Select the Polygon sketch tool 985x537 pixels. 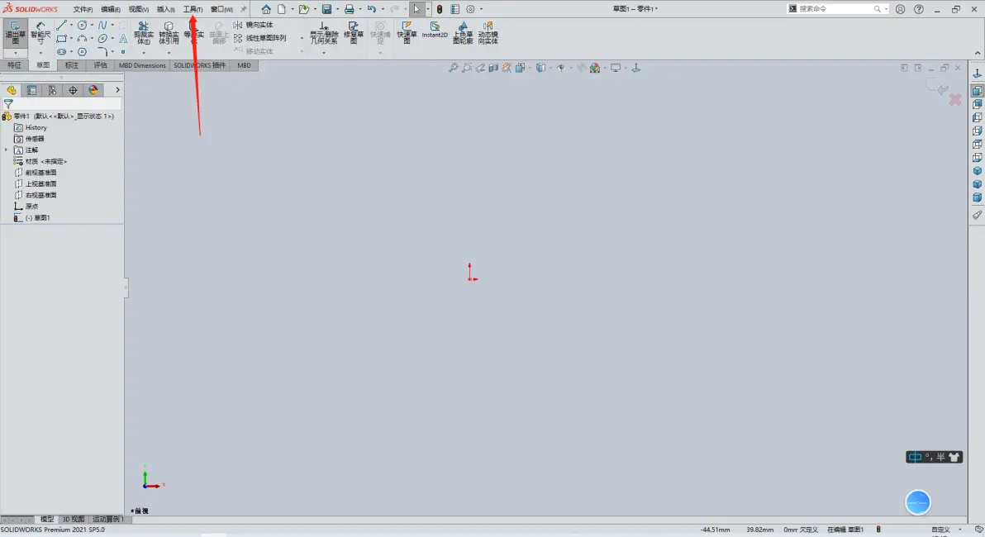click(83, 51)
